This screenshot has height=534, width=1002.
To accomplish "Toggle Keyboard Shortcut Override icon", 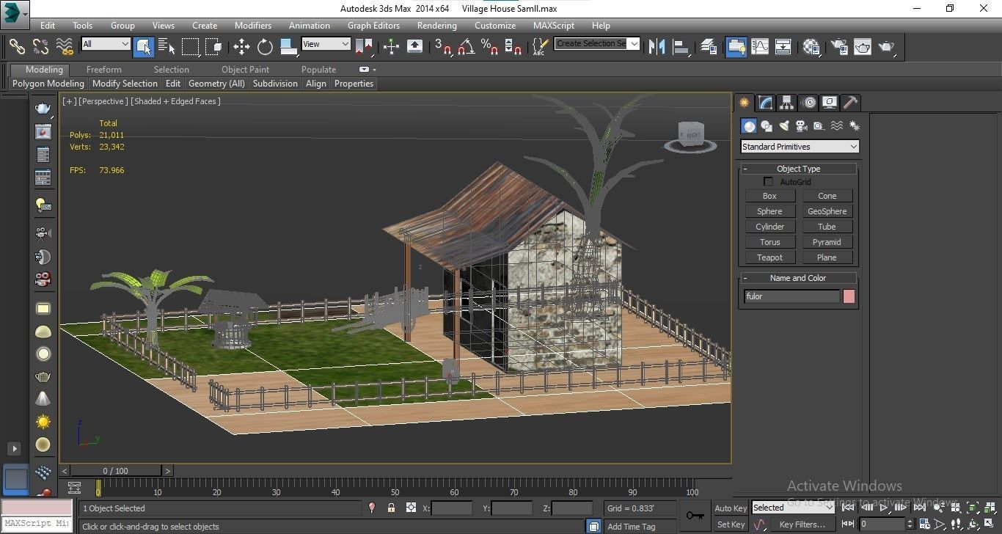I will pyautogui.click(x=414, y=46).
